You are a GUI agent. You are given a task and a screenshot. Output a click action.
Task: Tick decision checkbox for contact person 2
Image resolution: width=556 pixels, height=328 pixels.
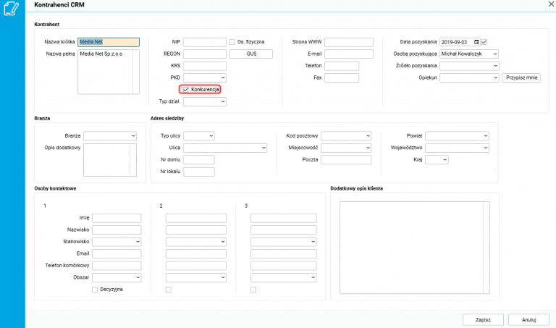pos(169,290)
